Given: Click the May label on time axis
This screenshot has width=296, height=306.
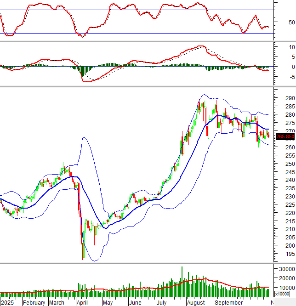Looking at the screenshot, I should pos(108,303).
